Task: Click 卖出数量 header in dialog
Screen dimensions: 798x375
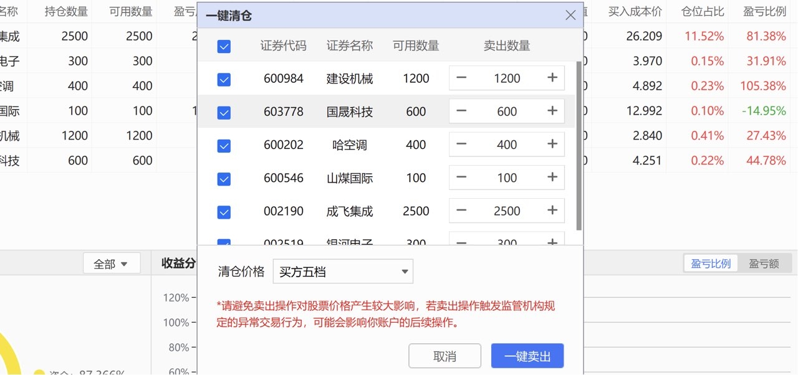Action: coord(507,45)
